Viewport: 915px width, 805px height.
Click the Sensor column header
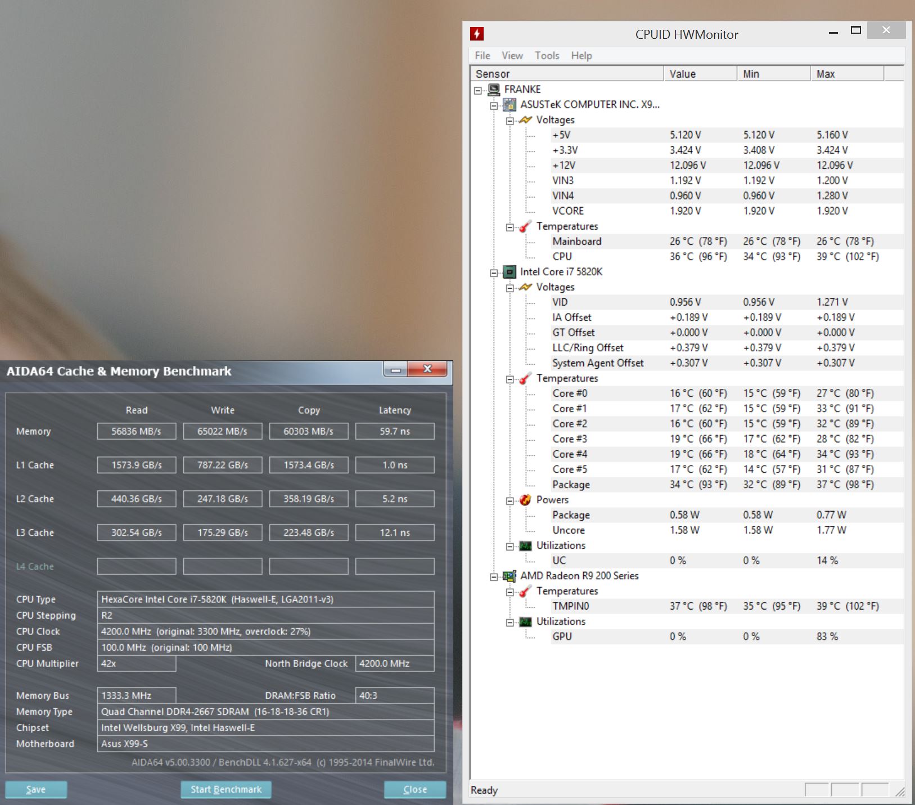567,74
